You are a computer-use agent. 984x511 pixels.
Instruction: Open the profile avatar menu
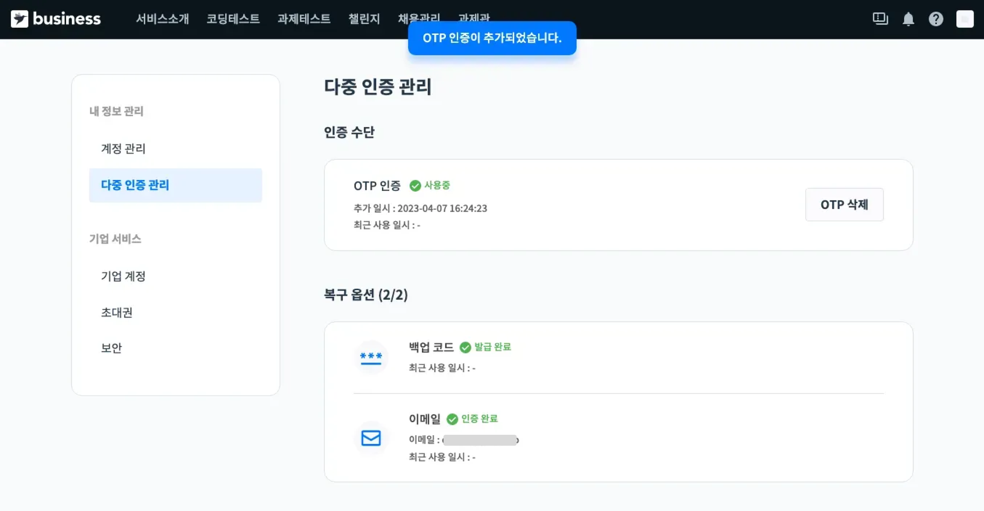point(964,19)
